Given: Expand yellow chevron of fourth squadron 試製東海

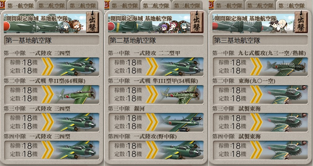Looking at the screenshot, I should pos(256,150).
